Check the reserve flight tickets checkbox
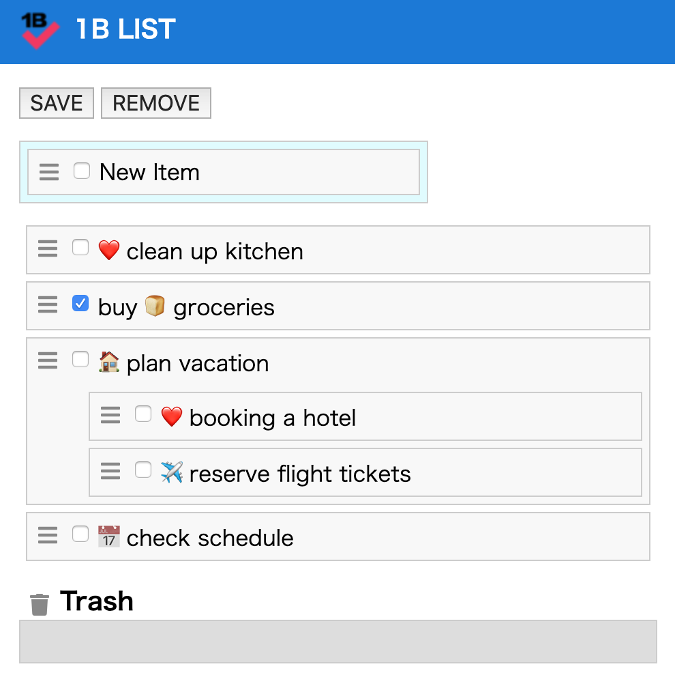This screenshot has width=675, height=688. (142, 470)
